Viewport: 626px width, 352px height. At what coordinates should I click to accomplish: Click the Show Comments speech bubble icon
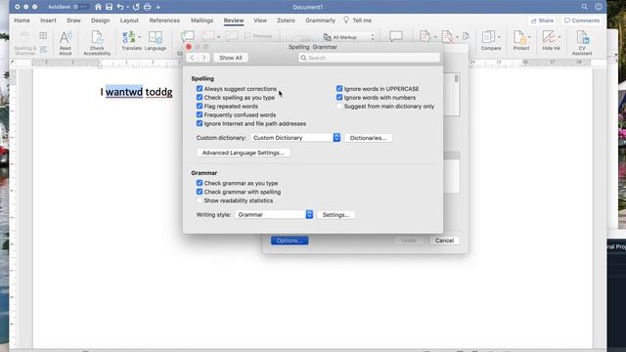tap(395, 37)
